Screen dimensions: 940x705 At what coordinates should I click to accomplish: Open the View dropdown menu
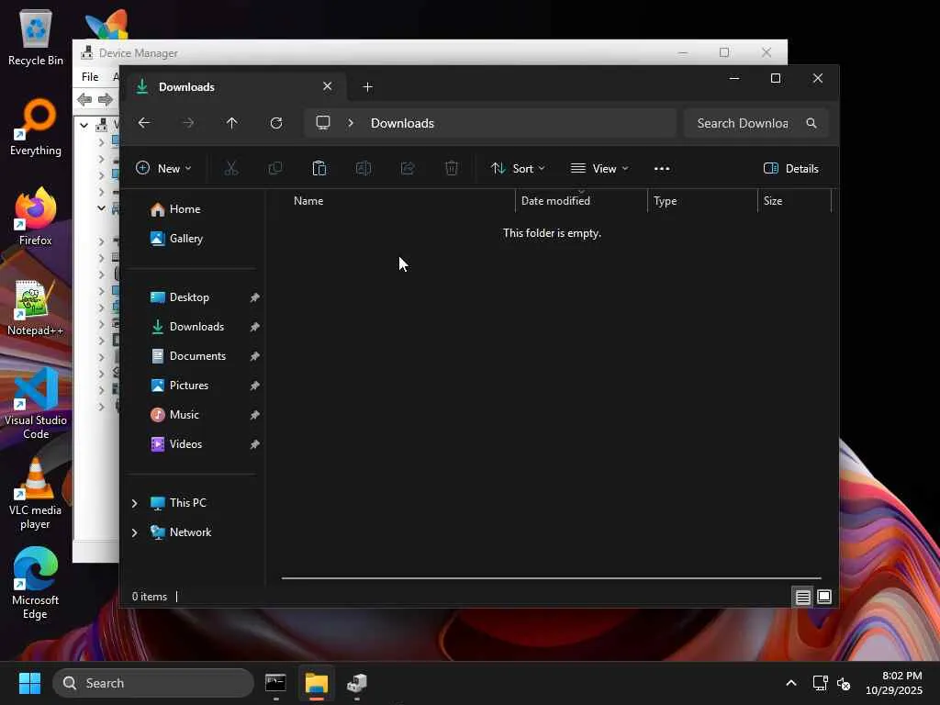[x=599, y=169]
